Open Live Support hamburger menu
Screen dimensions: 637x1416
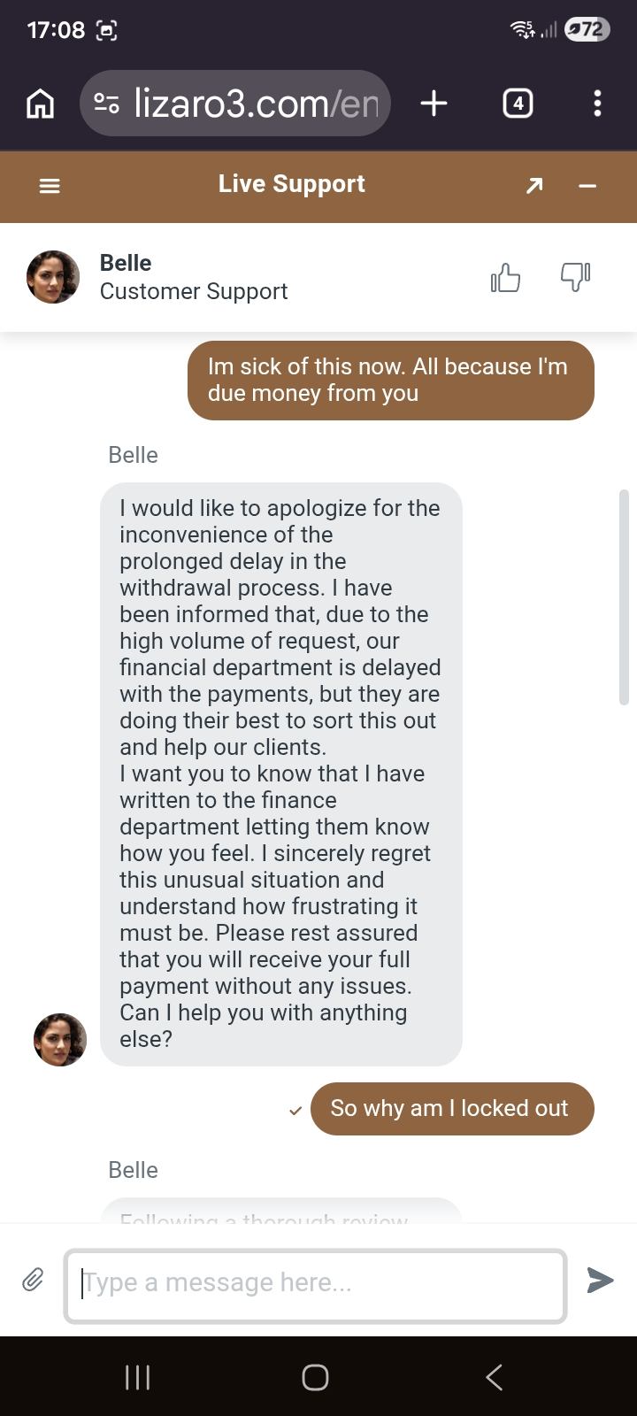pos(50,186)
